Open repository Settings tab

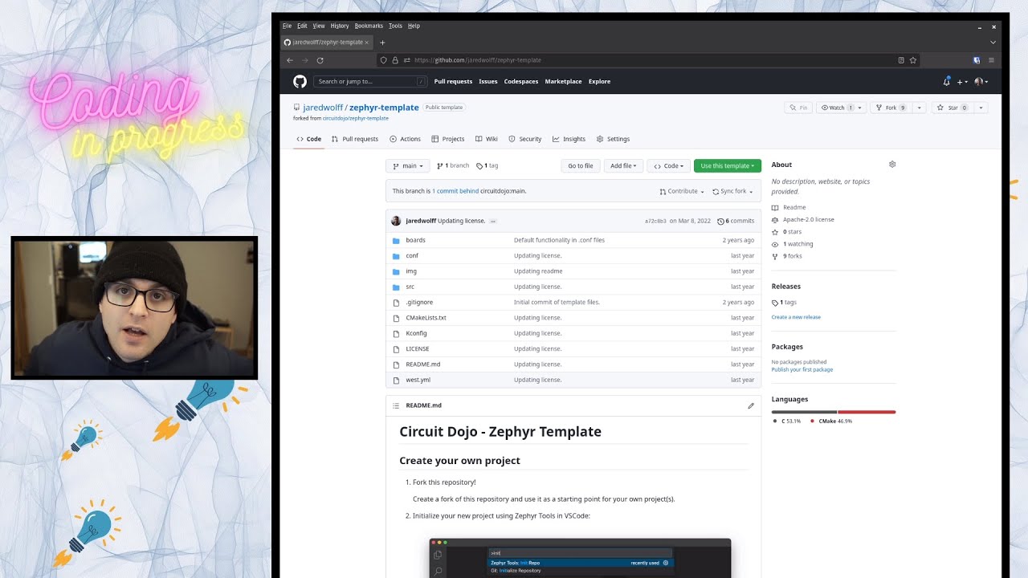point(613,139)
